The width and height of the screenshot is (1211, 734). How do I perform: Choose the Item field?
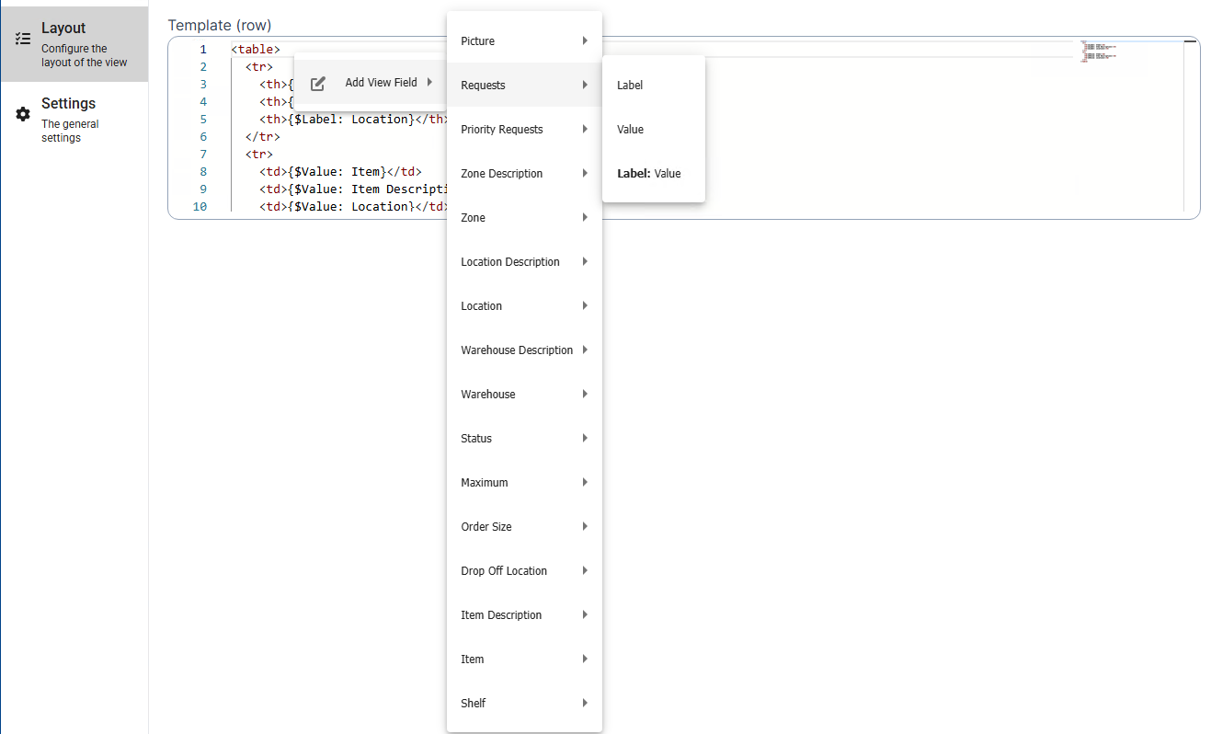tap(524, 659)
